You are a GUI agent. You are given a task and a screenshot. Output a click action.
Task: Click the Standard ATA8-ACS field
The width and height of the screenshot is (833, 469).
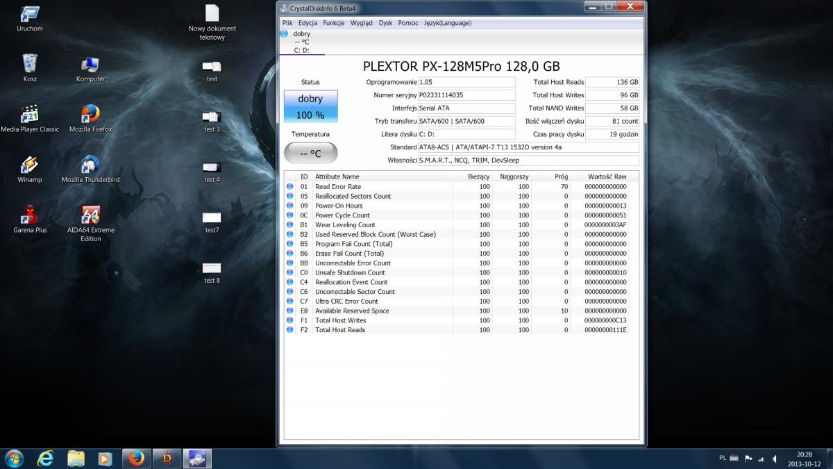point(528,147)
